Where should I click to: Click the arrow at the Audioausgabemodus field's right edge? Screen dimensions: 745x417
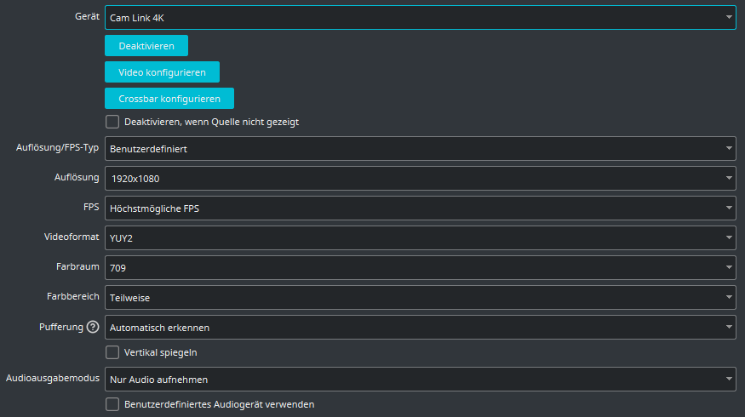[729, 379]
